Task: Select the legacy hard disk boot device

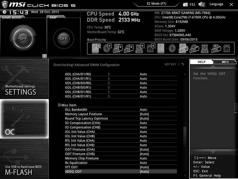Action: pyautogui.click(x=161, y=49)
